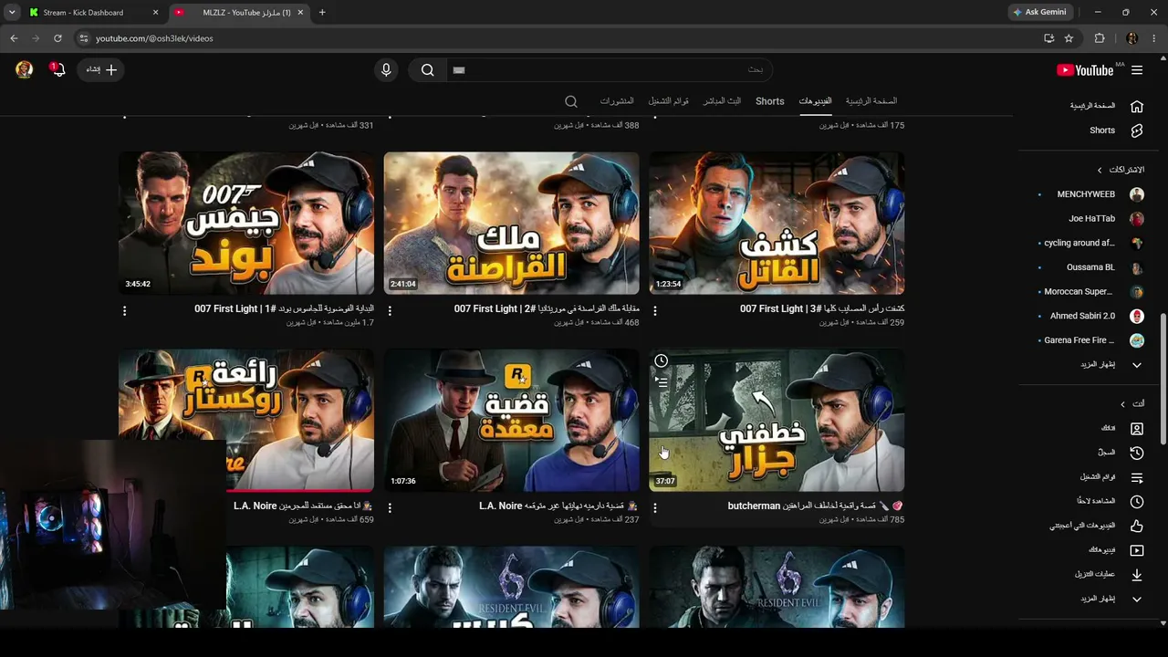Open Your videos (فيديوهاتك) play icon
1168x657 pixels.
(x=1137, y=550)
